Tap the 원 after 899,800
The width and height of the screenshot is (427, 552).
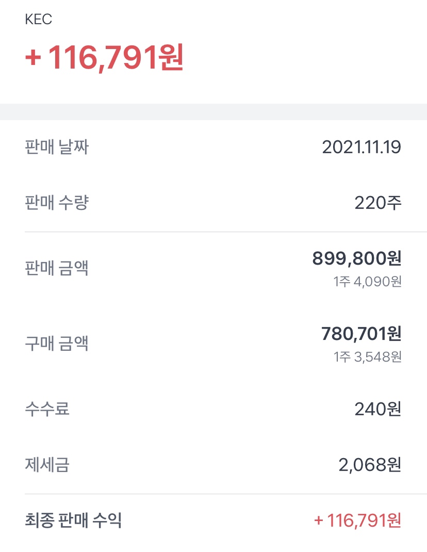coord(395,258)
